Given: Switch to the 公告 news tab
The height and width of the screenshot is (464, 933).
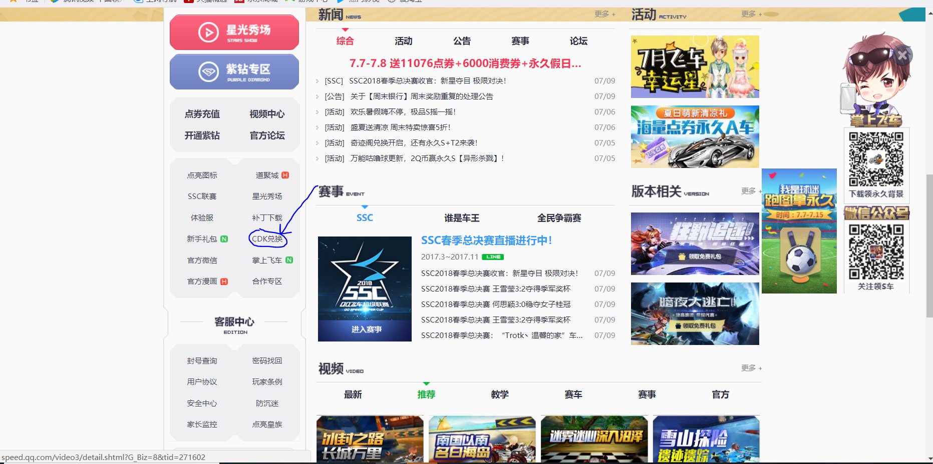Looking at the screenshot, I should 461,41.
